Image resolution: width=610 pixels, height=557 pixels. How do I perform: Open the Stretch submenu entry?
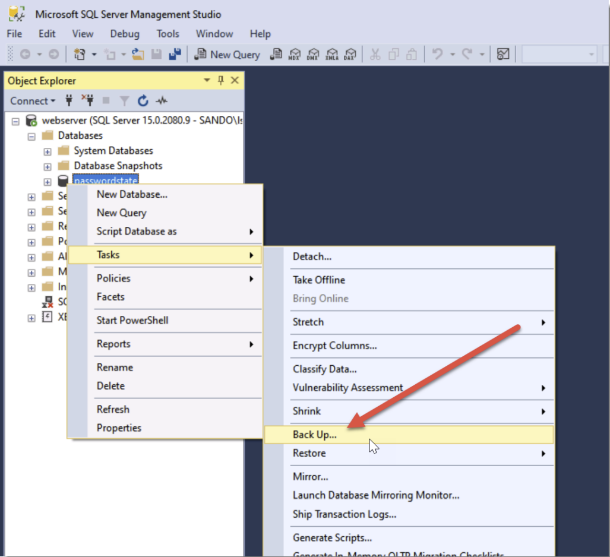(x=409, y=322)
